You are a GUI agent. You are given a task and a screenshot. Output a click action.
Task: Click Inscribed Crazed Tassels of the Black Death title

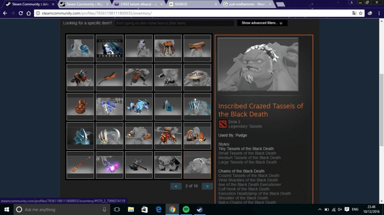tap(261, 110)
